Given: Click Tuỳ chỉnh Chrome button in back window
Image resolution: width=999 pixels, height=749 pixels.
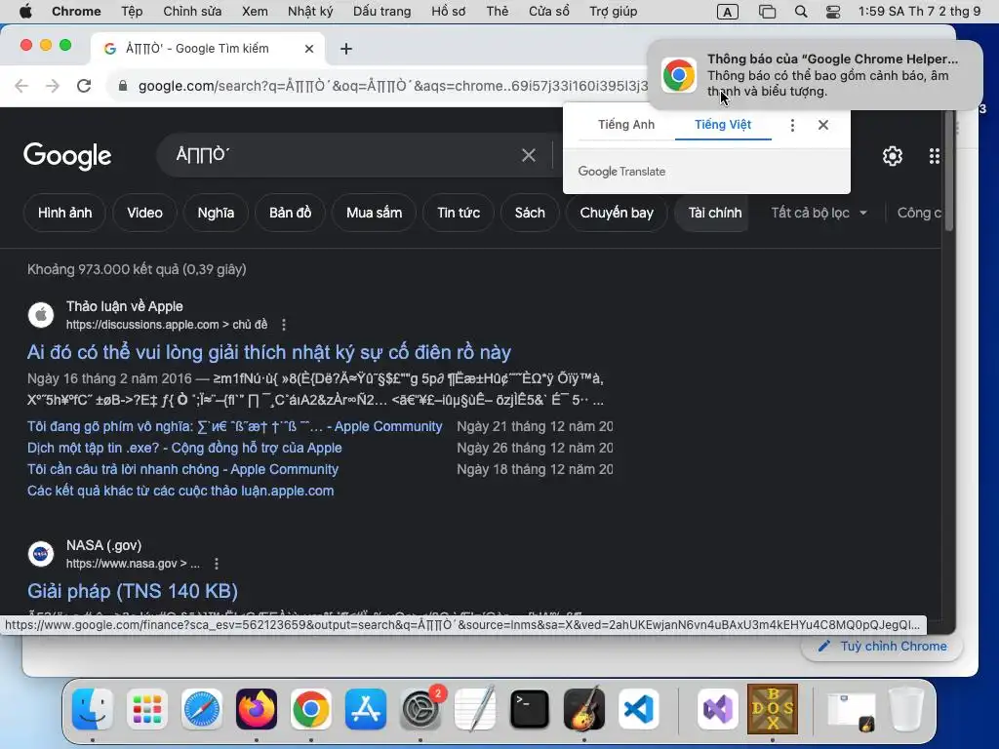Looking at the screenshot, I should coord(882,647).
